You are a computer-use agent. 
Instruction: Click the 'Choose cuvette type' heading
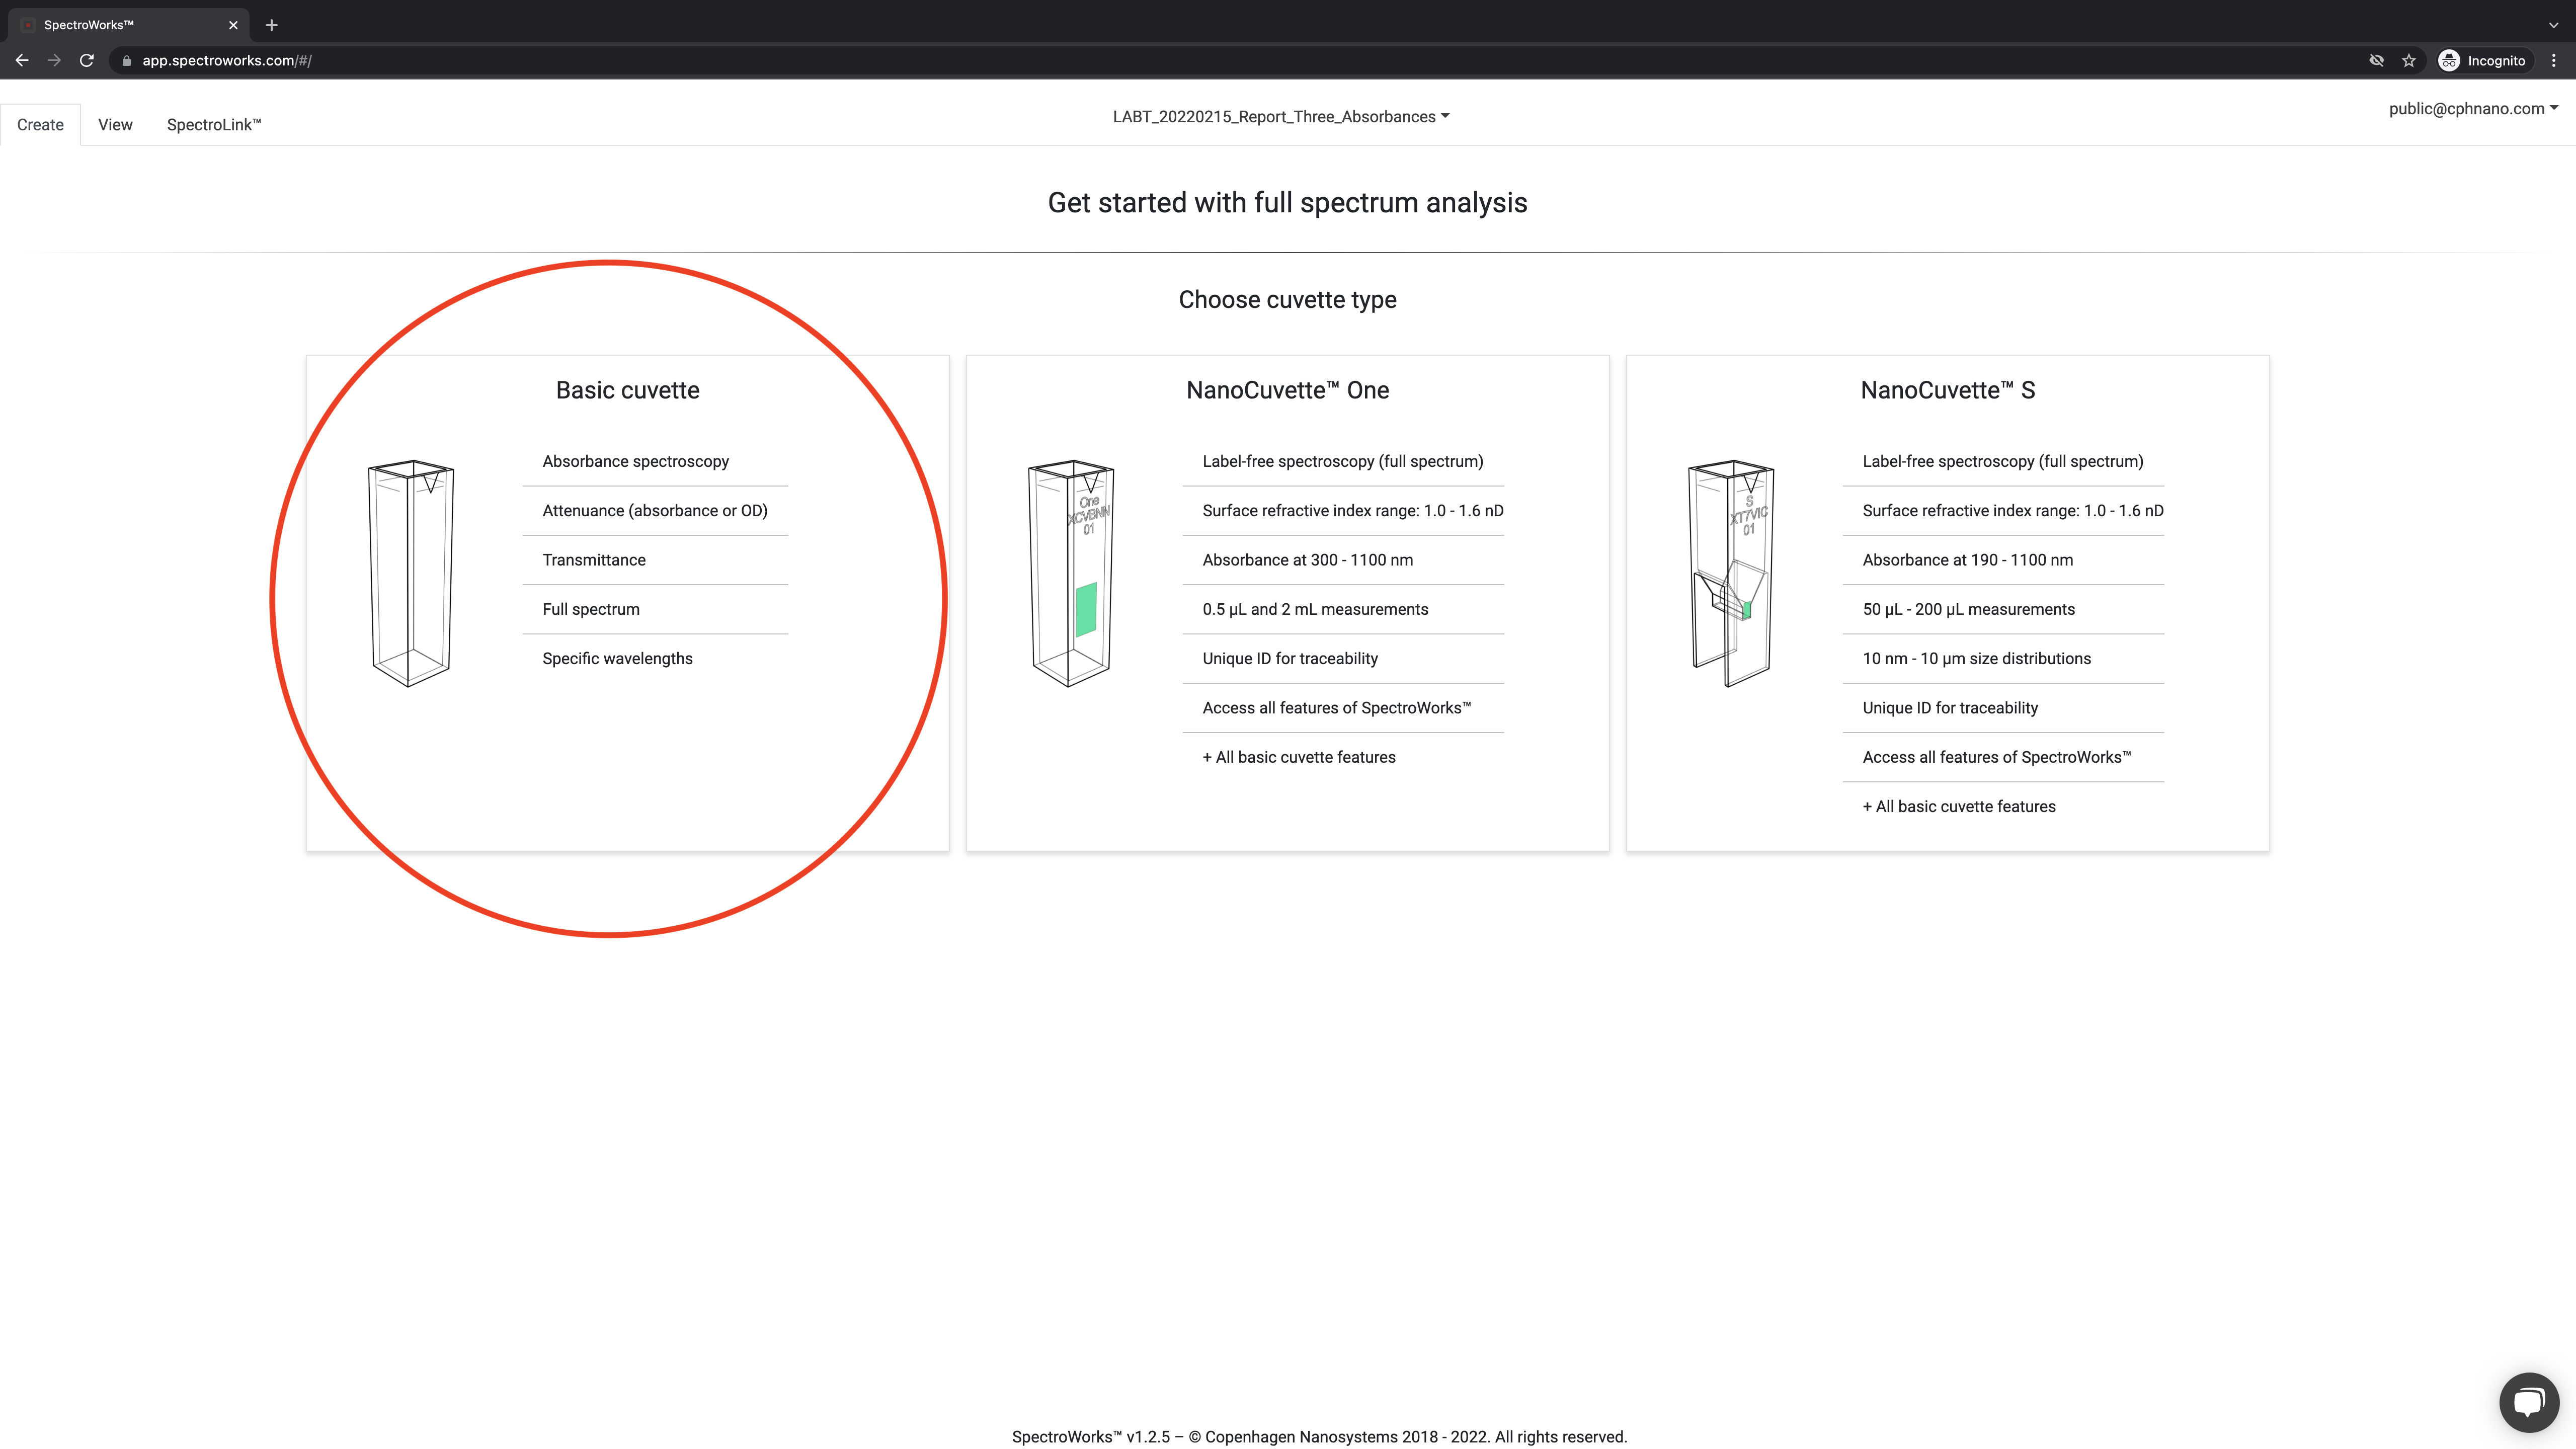point(1287,300)
